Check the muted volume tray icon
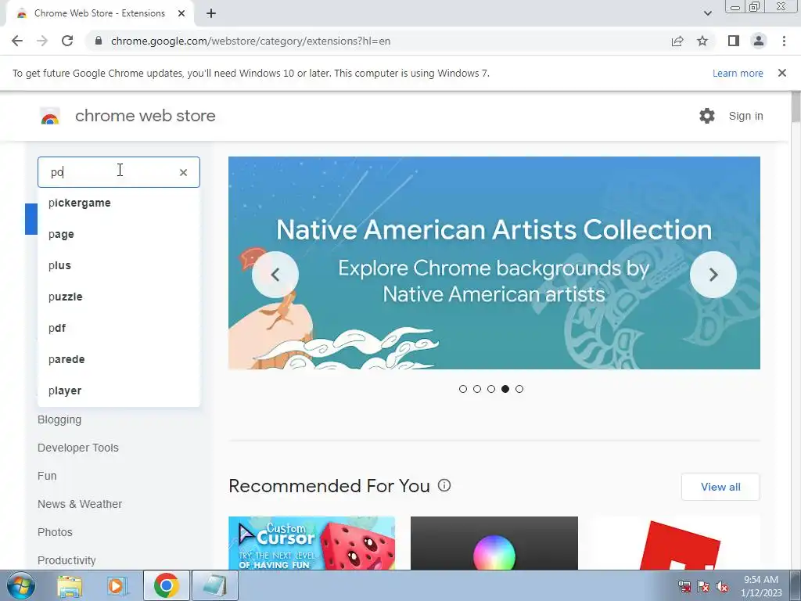The height and width of the screenshot is (601, 801). (x=722, y=586)
